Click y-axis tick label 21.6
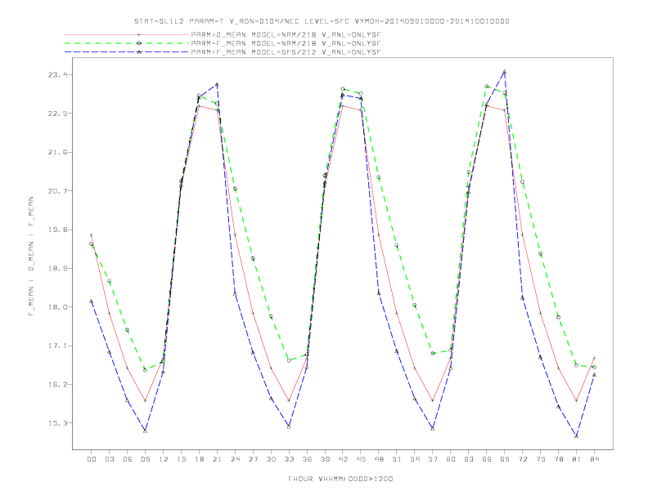648x500 pixels. [x=57, y=152]
